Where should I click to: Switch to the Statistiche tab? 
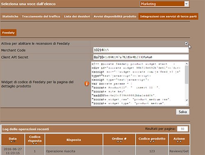(10, 16)
